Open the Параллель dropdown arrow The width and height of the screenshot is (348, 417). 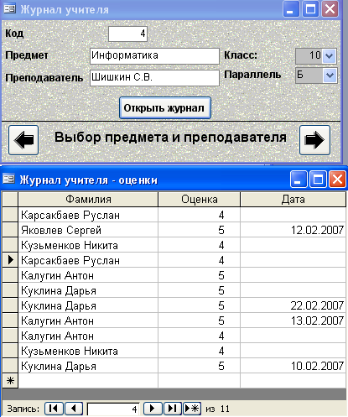point(330,76)
